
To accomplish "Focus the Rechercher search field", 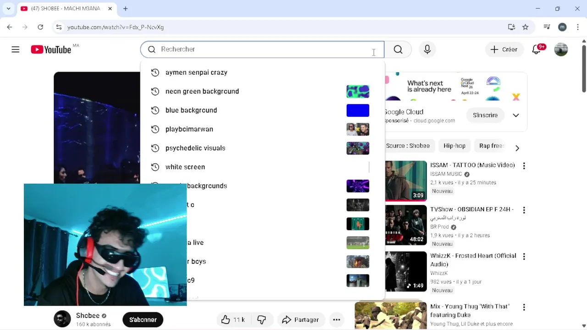I will 262,49.
